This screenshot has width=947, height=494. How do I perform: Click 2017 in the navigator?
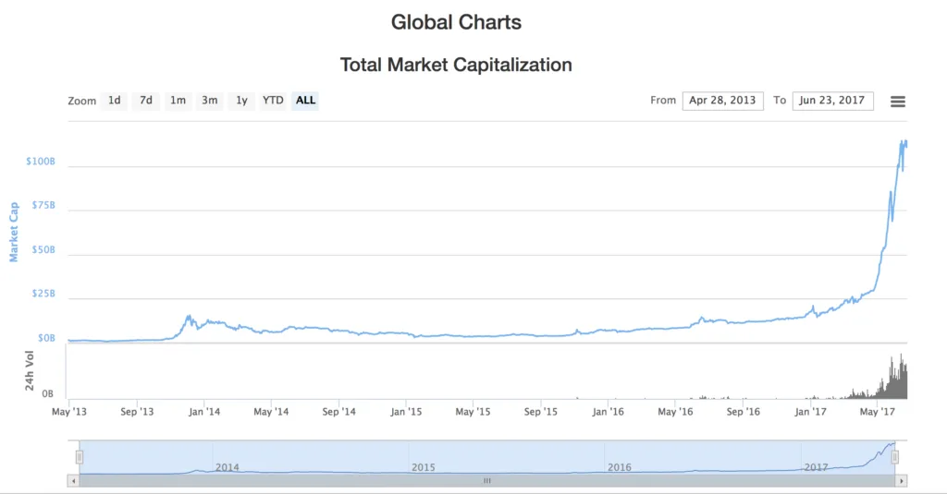[816, 467]
